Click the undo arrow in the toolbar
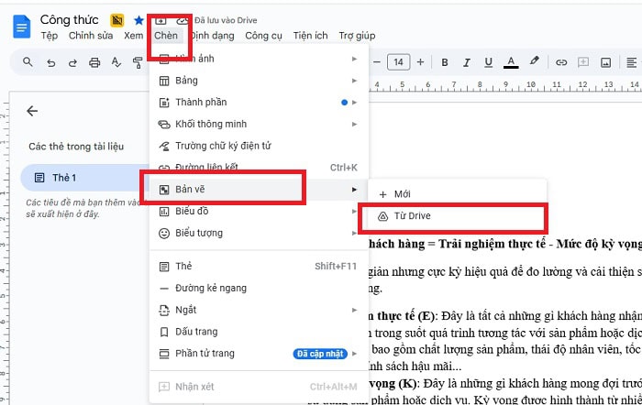This screenshot has width=642, height=405. click(x=50, y=62)
